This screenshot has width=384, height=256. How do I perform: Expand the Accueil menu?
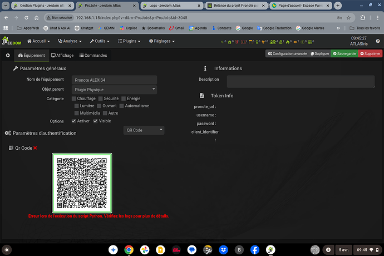(38, 41)
